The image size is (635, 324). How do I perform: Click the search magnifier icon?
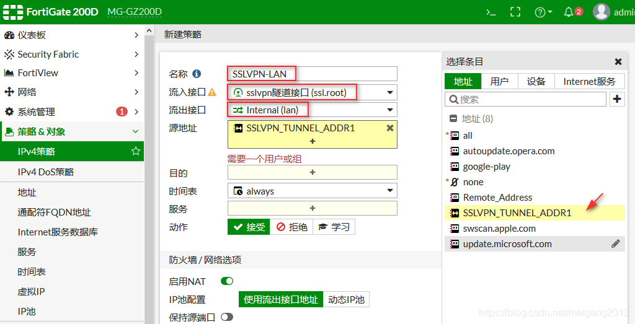(x=453, y=99)
